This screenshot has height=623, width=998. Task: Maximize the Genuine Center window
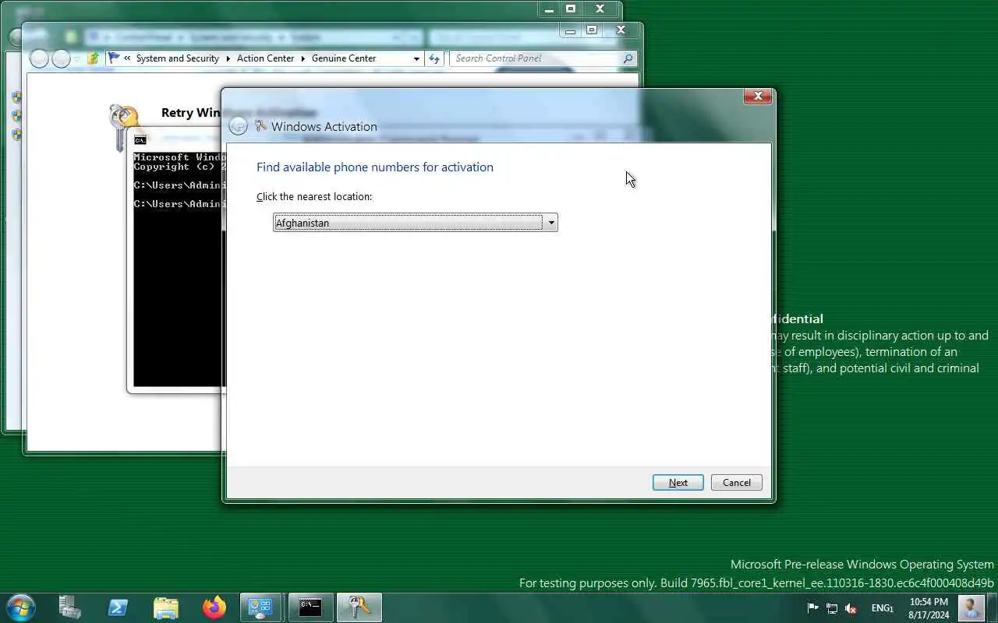[592, 30]
